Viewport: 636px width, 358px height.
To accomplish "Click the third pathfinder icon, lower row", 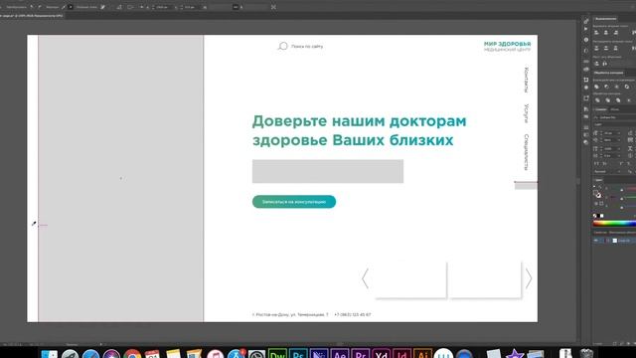I will tap(618, 99).
